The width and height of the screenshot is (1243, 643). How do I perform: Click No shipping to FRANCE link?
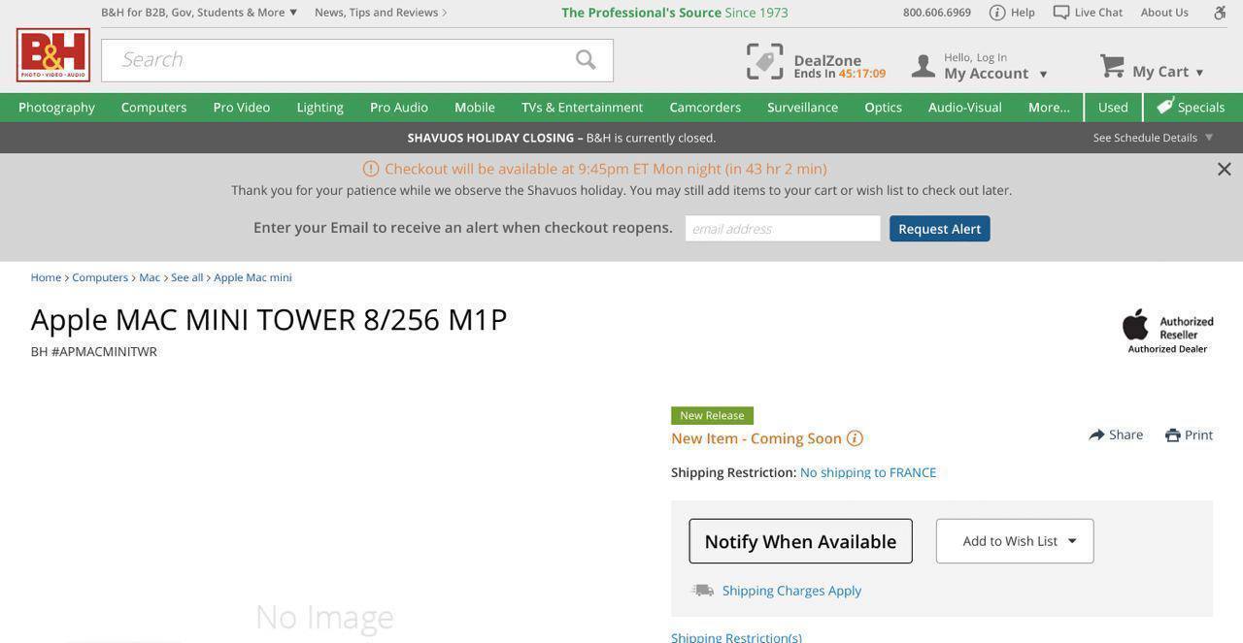point(868,472)
